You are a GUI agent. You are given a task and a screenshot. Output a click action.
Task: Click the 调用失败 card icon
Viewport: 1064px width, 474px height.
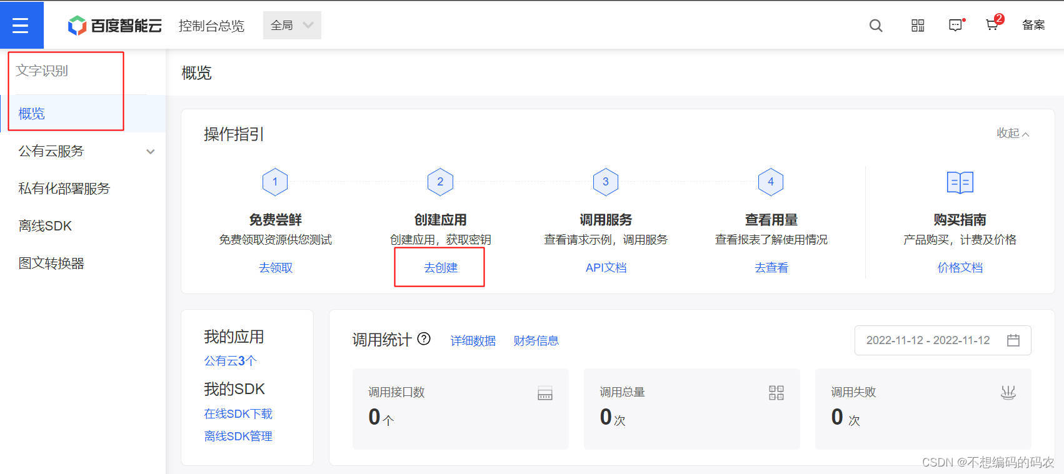coord(1008,393)
